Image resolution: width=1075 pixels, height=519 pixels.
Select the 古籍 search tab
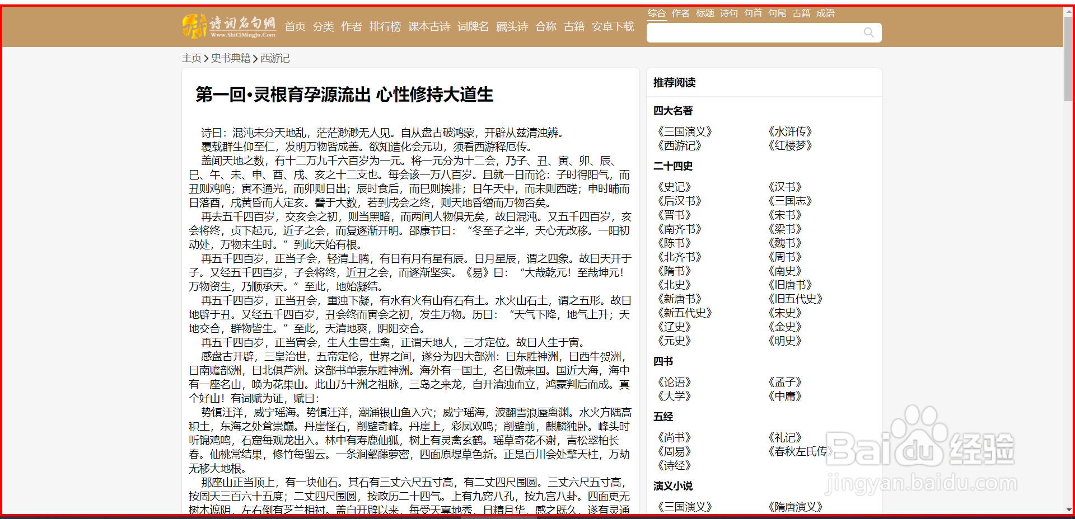pos(801,13)
